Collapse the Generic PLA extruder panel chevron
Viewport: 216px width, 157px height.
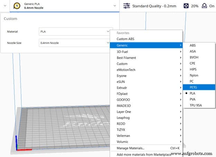coord(115,6)
